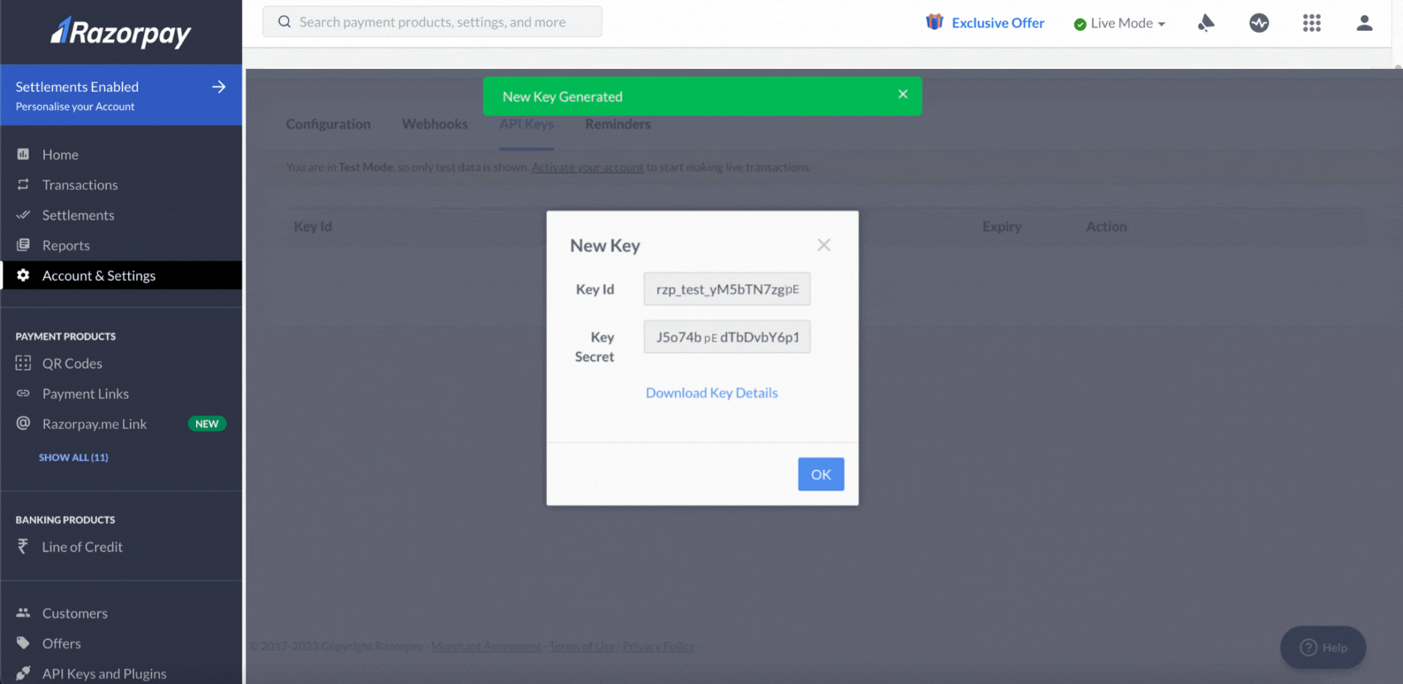Open the Exclusive Offer gift icon

934,22
